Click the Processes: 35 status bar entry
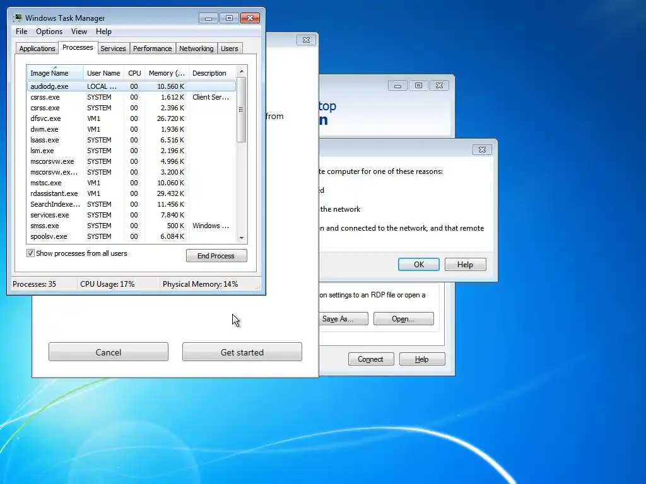 pos(34,284)
